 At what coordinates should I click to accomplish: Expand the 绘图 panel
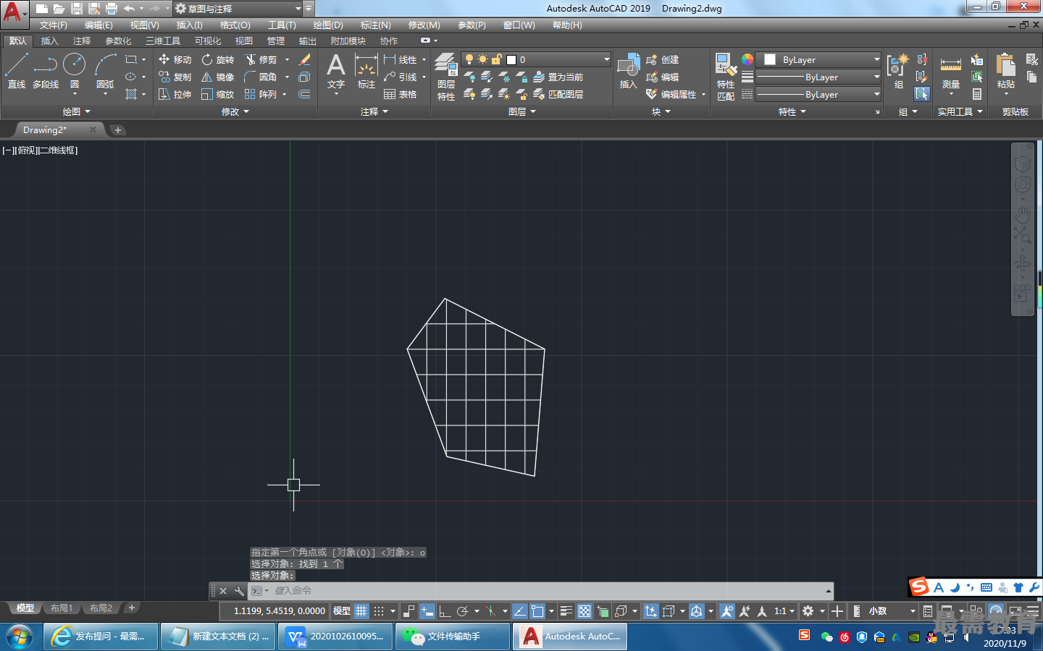(76, 111)
